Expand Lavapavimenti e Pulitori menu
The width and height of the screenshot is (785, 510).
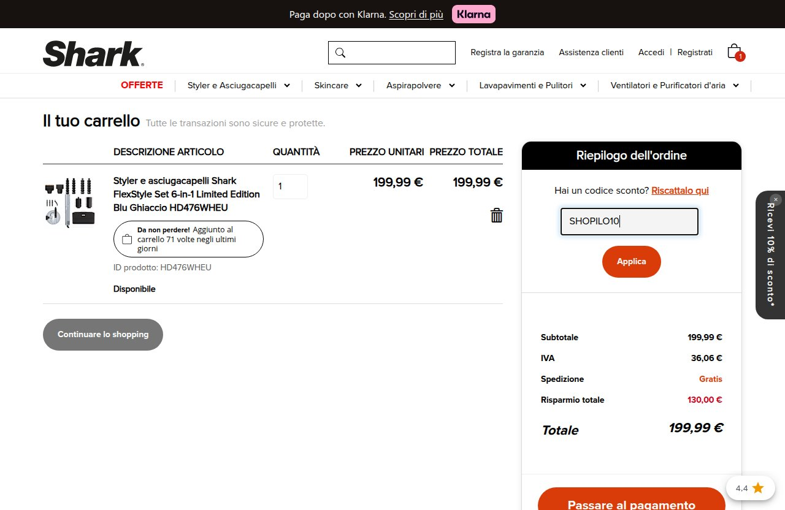532,86
